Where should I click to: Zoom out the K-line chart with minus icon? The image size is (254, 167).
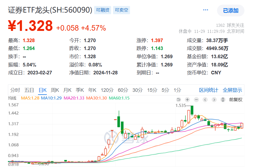(x=196, y=99)
